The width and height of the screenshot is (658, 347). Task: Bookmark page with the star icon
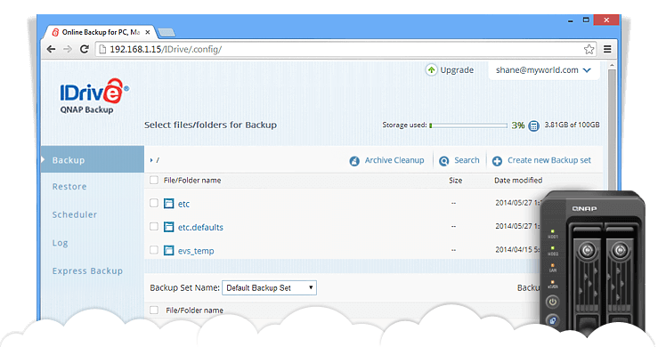(589, 49)
